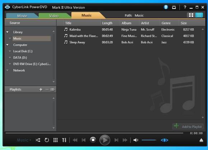Adjust the volume slider
The image size is (208, 150).
pyautogui.click(x=149, y=140)
